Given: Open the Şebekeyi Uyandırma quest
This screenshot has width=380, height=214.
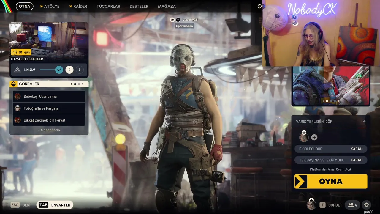Looking at the screenshot, I should (49, 96).
